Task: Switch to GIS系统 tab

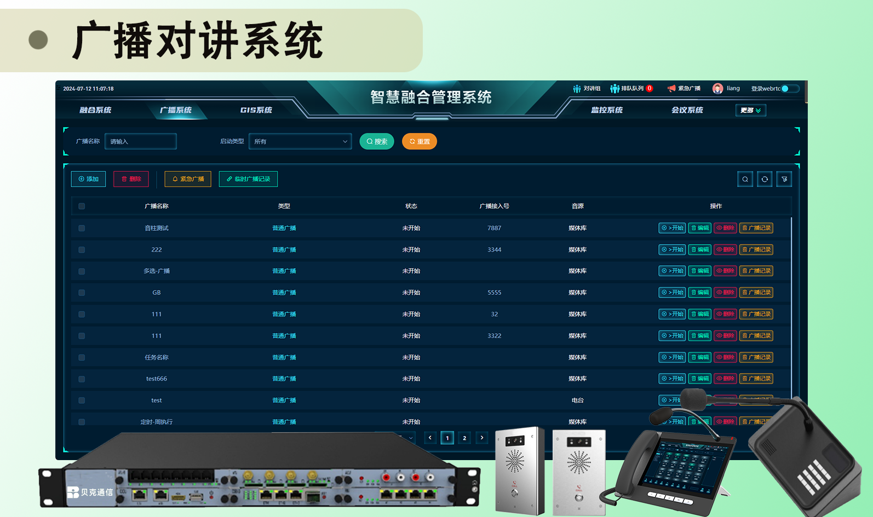Action: [x=256, y=110]
